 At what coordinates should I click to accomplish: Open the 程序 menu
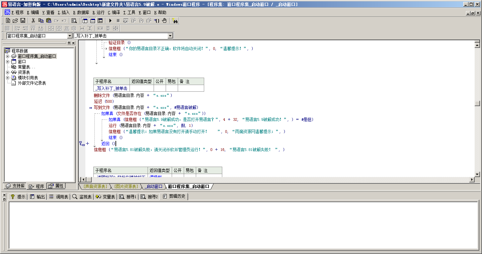click(17, 12)
